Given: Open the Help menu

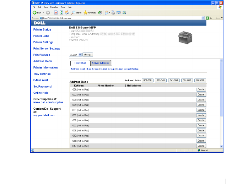Looking at the screenshot, I should (69, 7).
